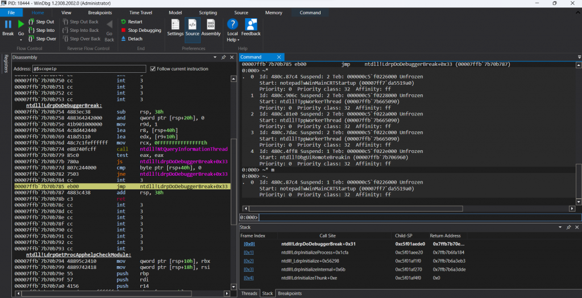Viewport: 582px width, 298px height.
Task: Open the Disassembly panel options dropdown
Action: [x=215, y=57]
